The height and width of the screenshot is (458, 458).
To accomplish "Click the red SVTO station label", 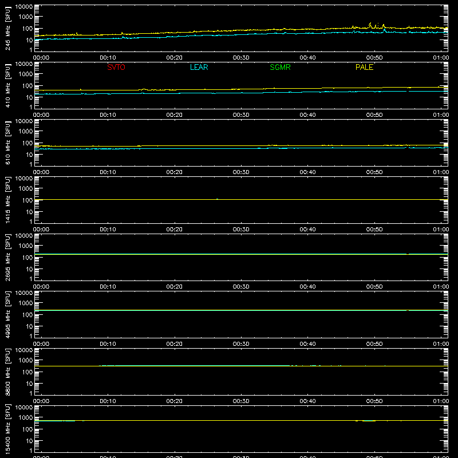I will [116, 67].
